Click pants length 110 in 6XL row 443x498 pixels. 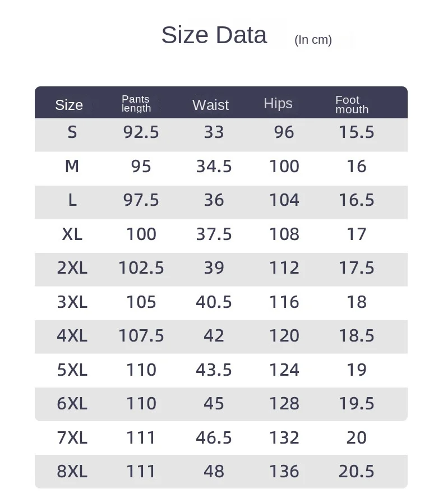(x=141, y=404)
